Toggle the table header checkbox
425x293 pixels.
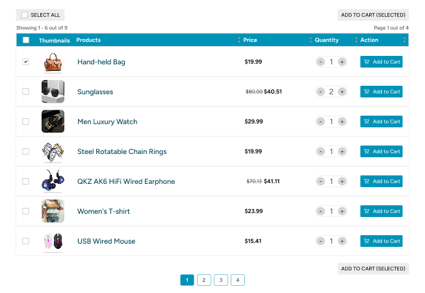[x=26, y=40]
